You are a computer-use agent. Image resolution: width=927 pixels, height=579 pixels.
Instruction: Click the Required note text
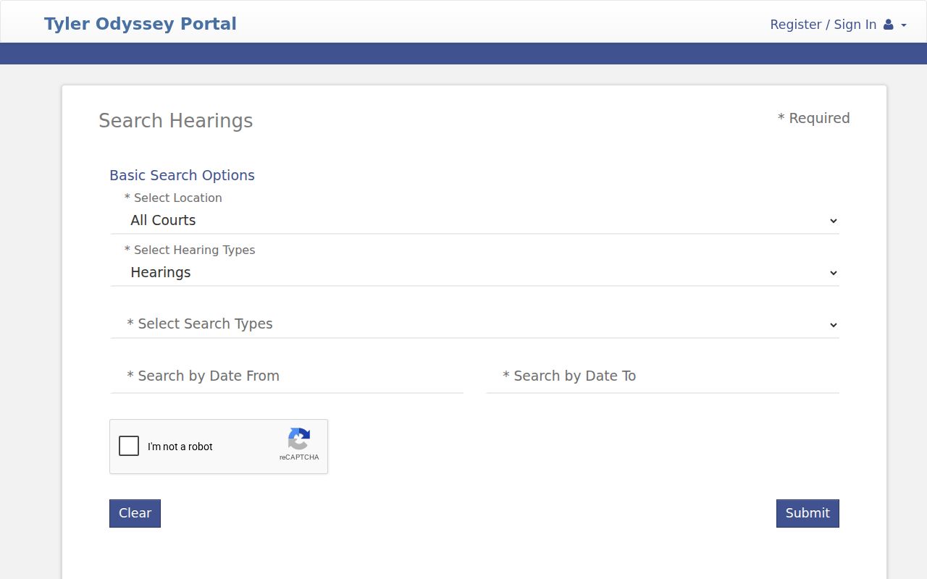[814, 118]
